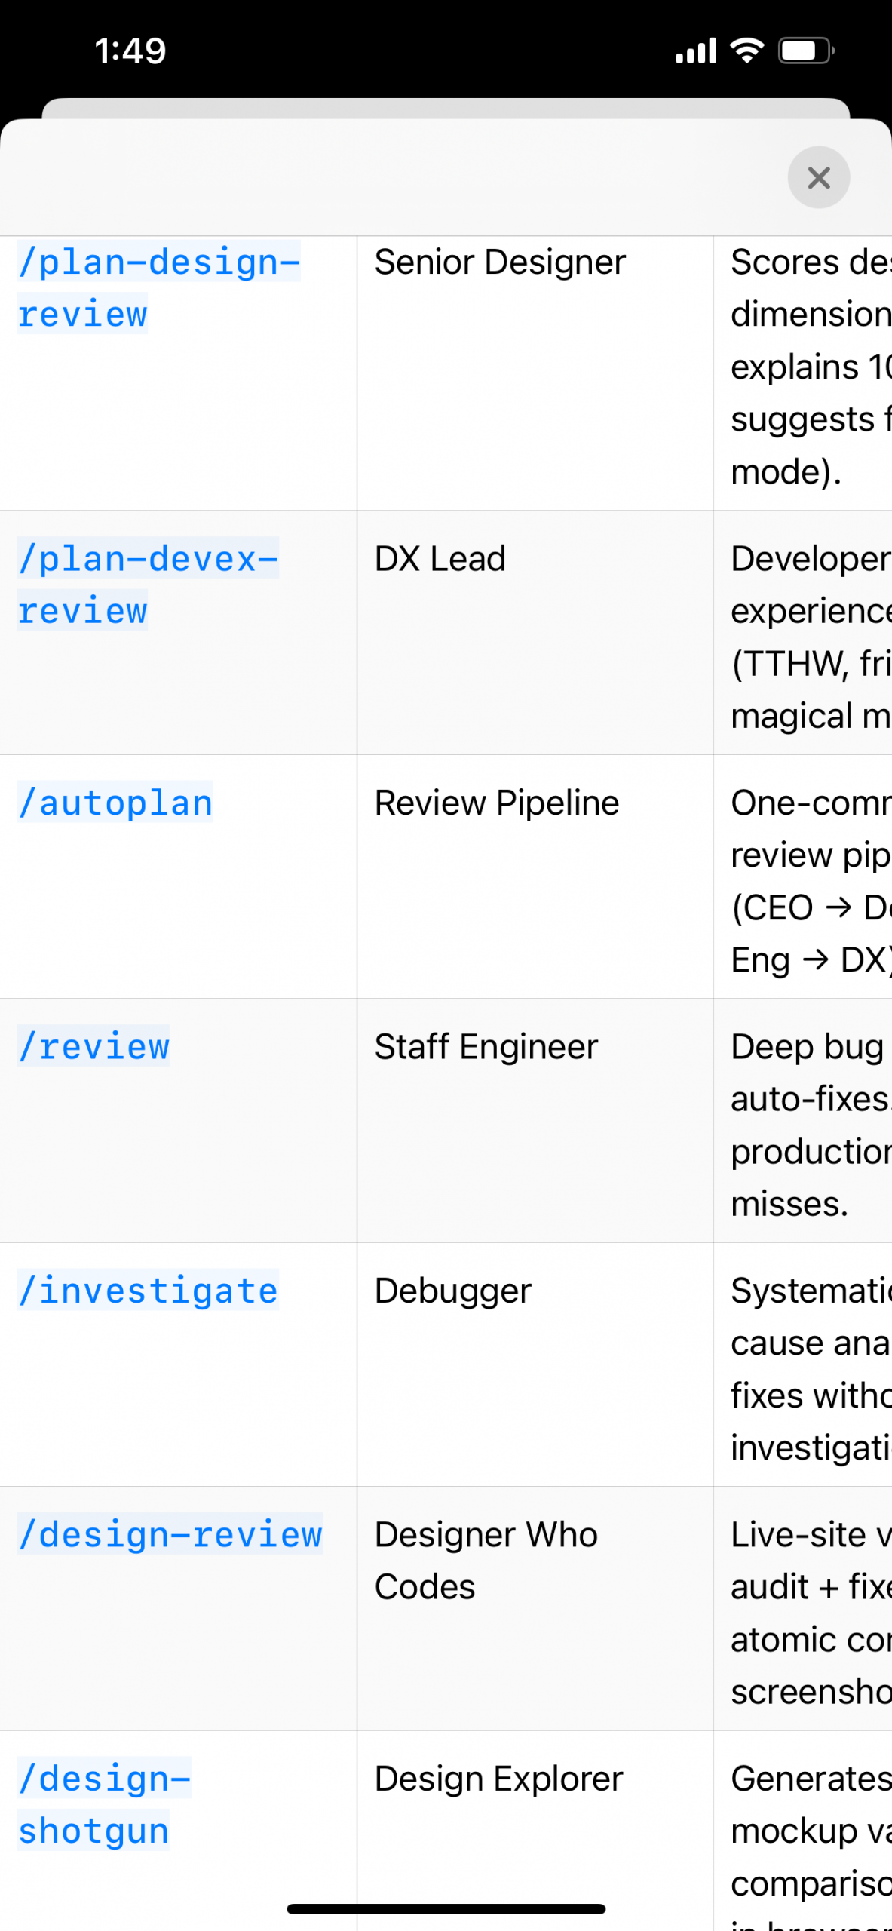The image size is (892, 1931).
Task: Open the /review command link
Action: tap(93, 1045)
